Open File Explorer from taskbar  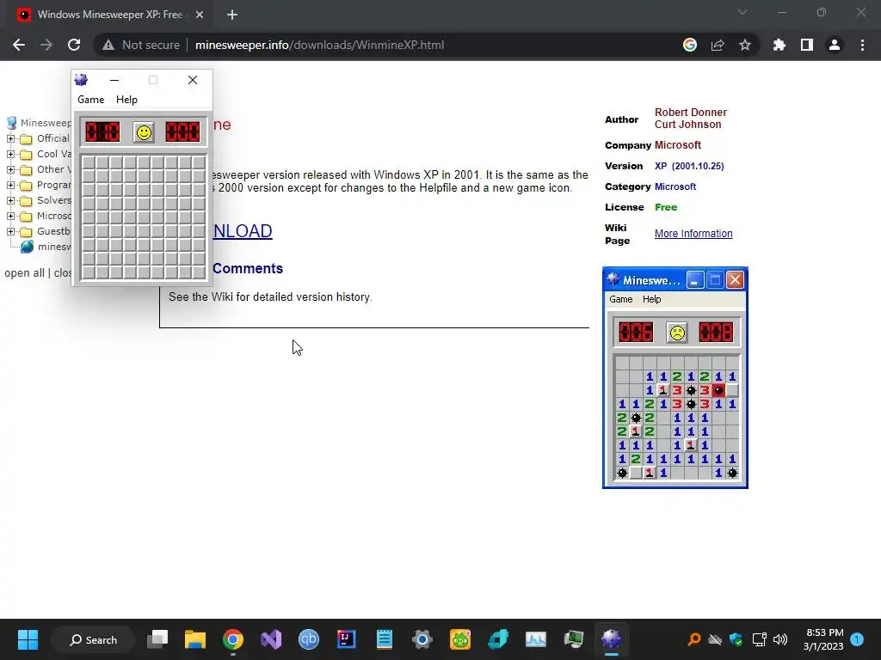pyautogui.click(x=195, y=639)
